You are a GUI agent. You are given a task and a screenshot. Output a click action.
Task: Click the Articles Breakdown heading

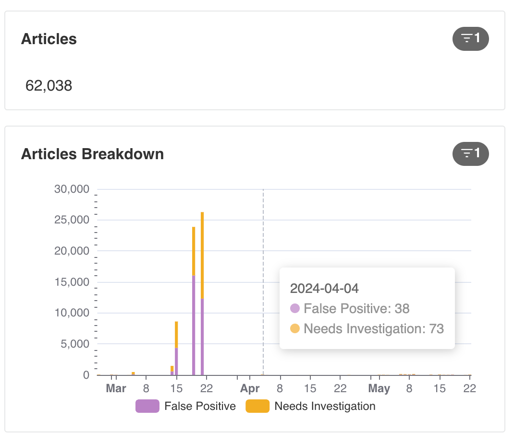point(92,154)
